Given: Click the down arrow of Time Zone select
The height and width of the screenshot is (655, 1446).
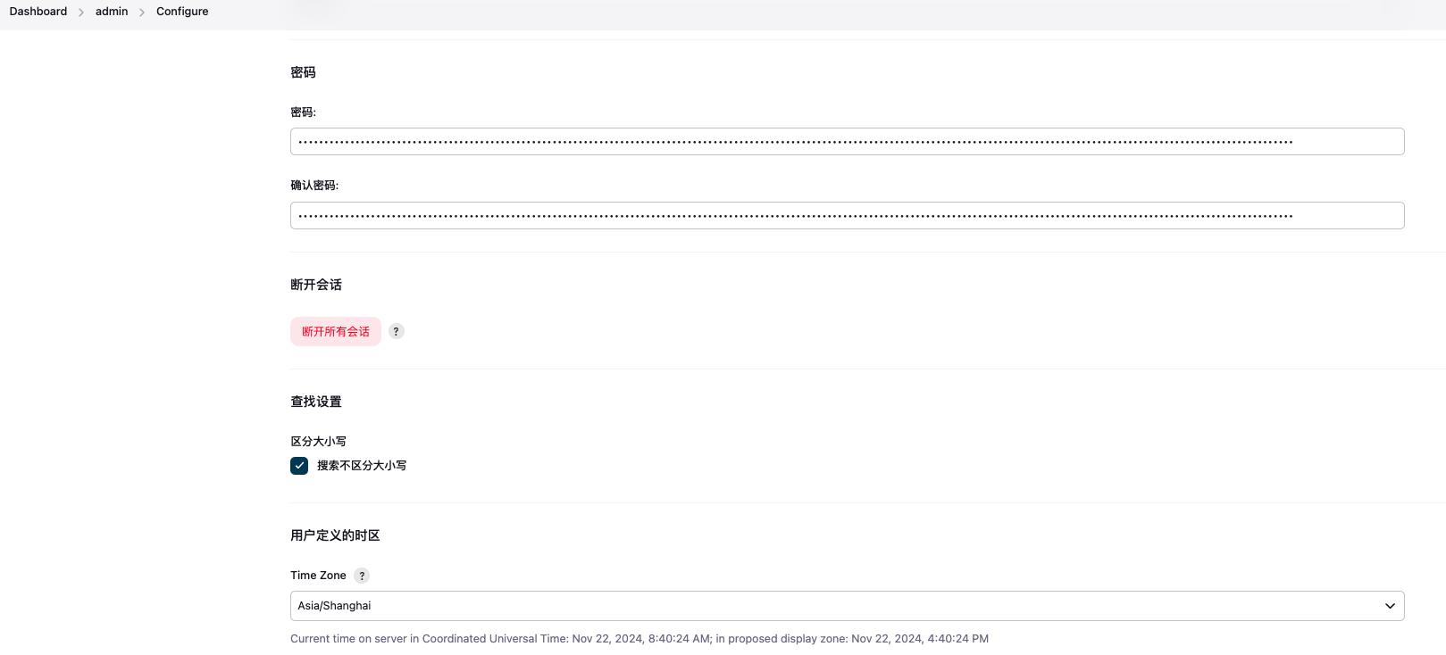Looking at the screenshot, I should [1390, 606].
